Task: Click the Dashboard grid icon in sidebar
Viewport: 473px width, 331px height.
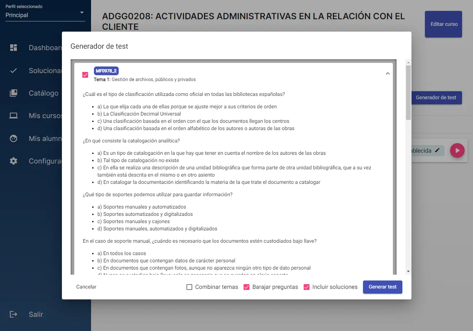Action: 13,48
